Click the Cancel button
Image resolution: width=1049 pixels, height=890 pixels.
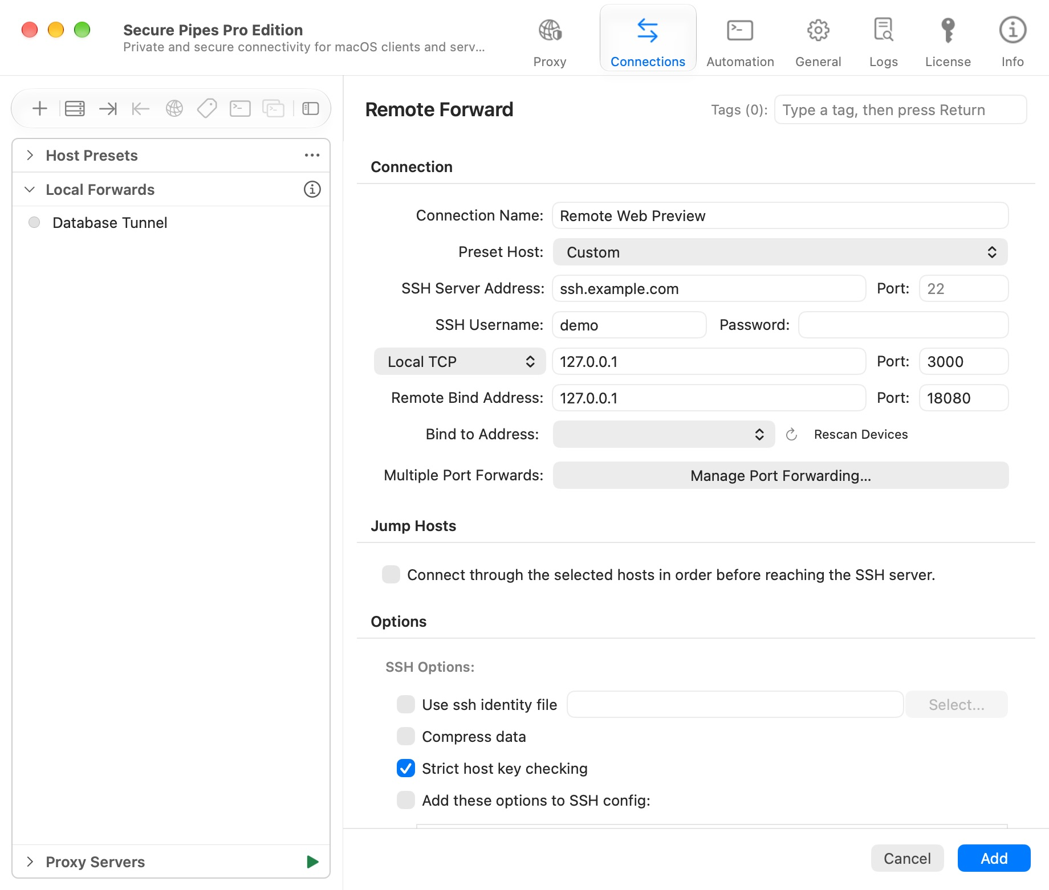tap(907, 858)
